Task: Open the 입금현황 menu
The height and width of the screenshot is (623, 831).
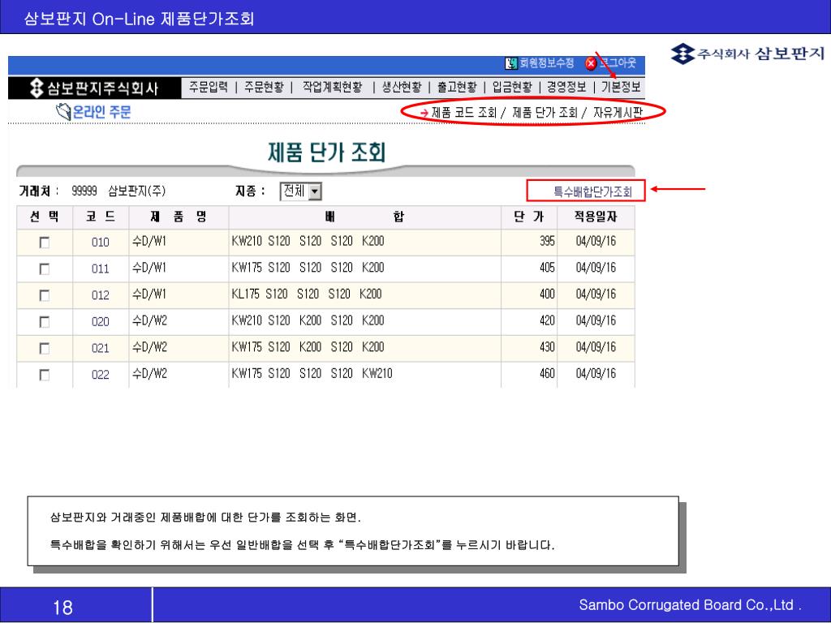Action: (x=512, y=87)
